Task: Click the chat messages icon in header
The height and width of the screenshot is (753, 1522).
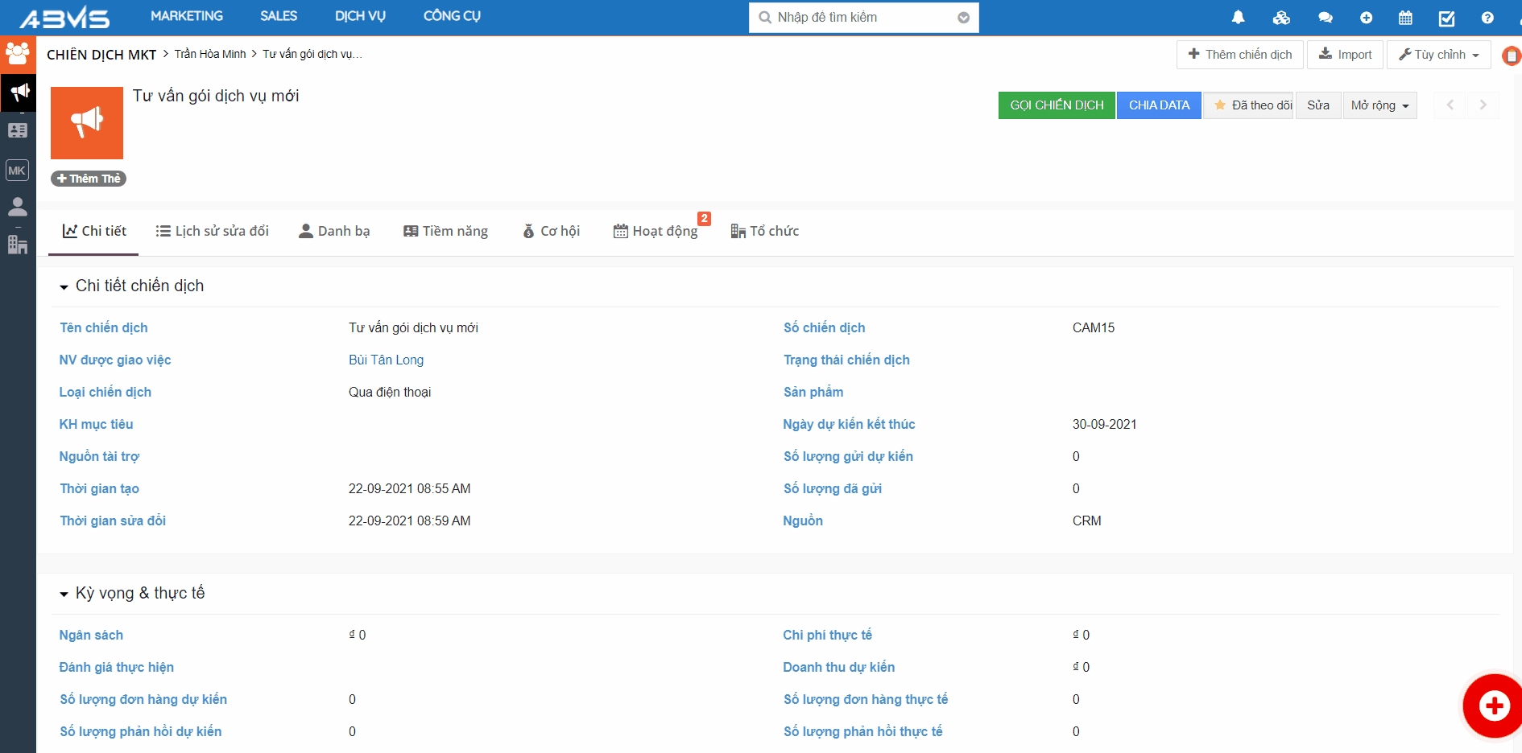Action: (x=1325, y=18)
